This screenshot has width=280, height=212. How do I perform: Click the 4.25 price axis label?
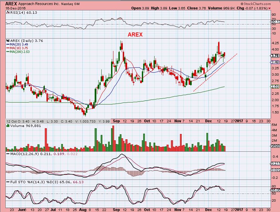[x=276, y=43]
